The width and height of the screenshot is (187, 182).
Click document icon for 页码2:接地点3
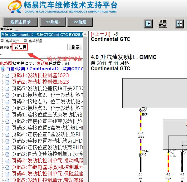(x=7, y=102)
